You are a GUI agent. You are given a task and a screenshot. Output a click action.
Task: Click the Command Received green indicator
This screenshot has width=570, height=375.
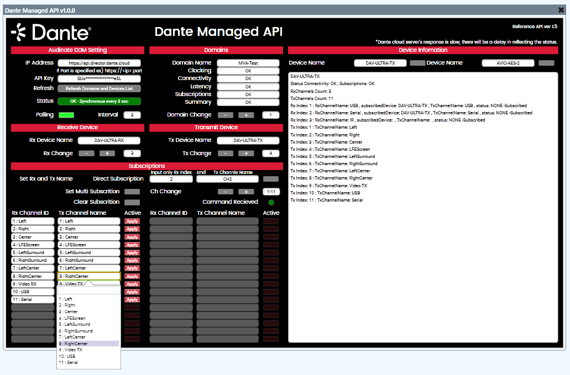(271, 202)
